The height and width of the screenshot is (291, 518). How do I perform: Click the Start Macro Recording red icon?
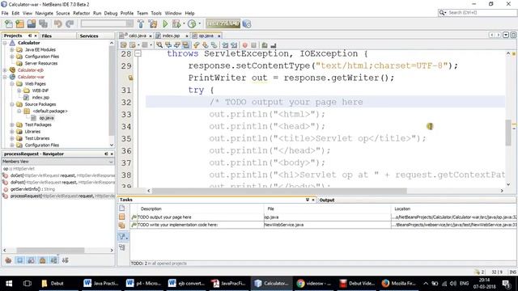point(244,45)
